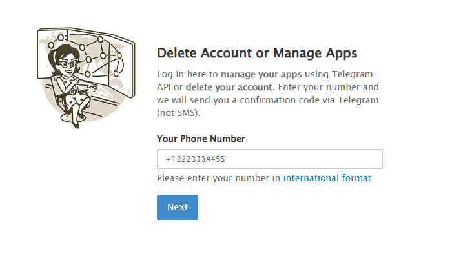Click the woman's polka dot dress illustration

coord(73,92)
